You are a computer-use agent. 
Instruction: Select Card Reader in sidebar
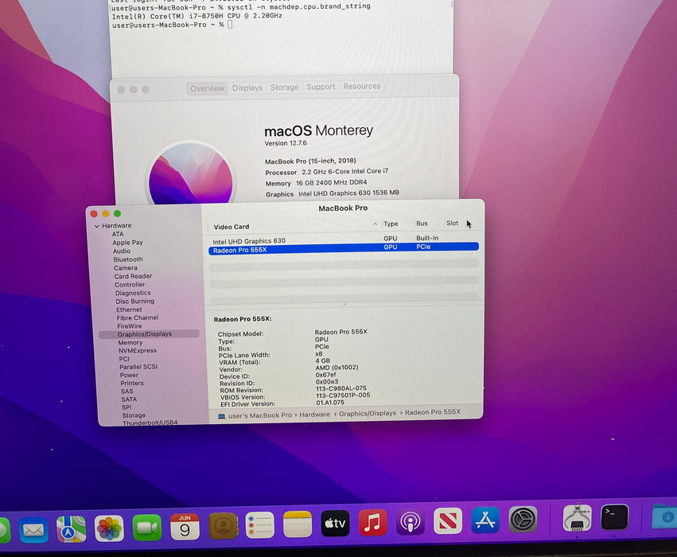(x=134, y=276)
